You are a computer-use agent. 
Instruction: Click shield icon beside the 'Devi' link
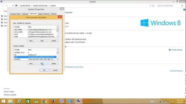click(x=2, y=16)
